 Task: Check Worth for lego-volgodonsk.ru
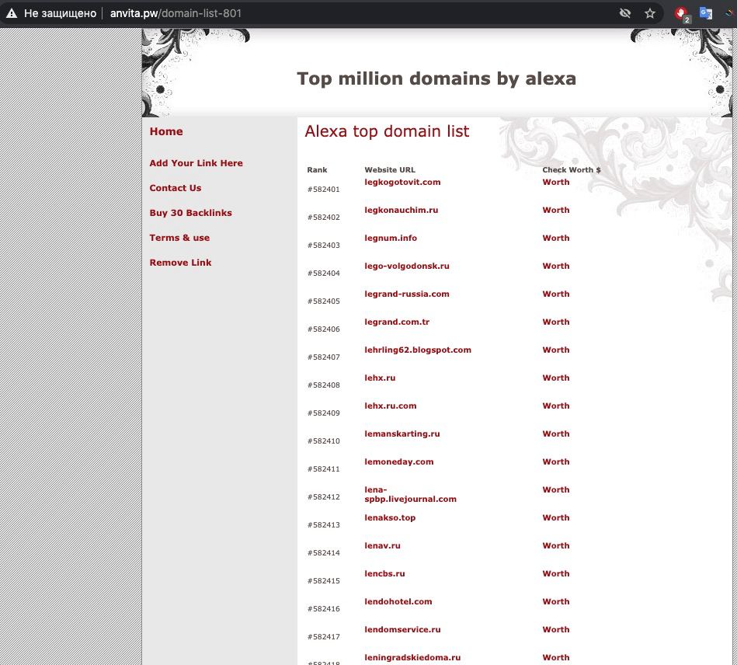[x=555, y=266]
